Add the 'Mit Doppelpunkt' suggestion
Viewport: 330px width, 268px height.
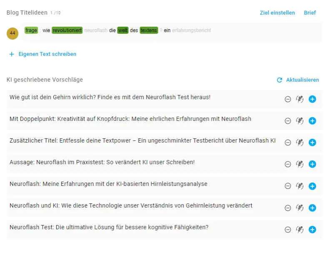(312, 121)
